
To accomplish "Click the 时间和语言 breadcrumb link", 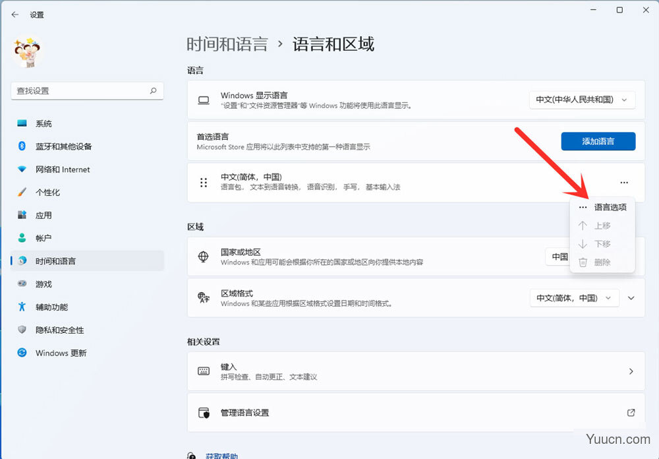I will 227,44.
